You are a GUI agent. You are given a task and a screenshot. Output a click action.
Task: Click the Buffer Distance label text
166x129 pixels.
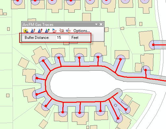[x=37, y=38]
